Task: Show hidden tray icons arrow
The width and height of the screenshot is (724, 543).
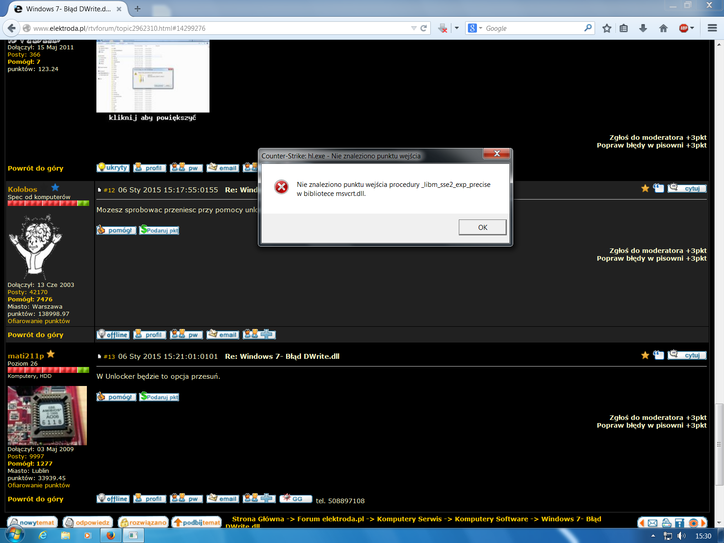Action: pos(653,536)
